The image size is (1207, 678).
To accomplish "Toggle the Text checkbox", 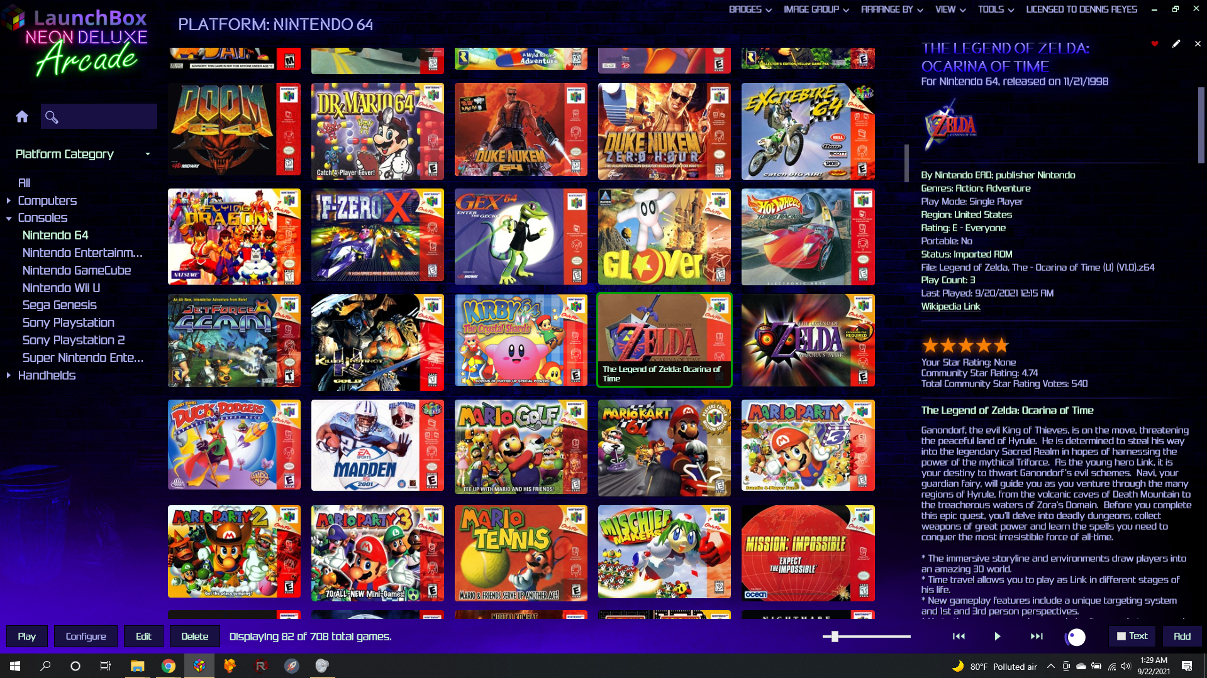I will (1121, 637).
